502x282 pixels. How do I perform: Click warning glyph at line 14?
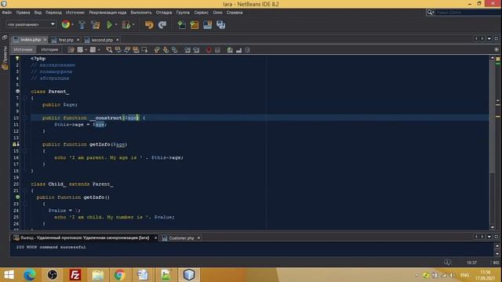pyautogui.click(x=16, y=144)
